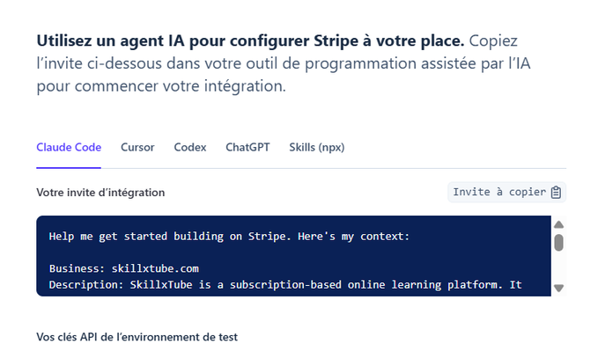
Task: Open the Codex tab
Action: (x=190, y=148)
